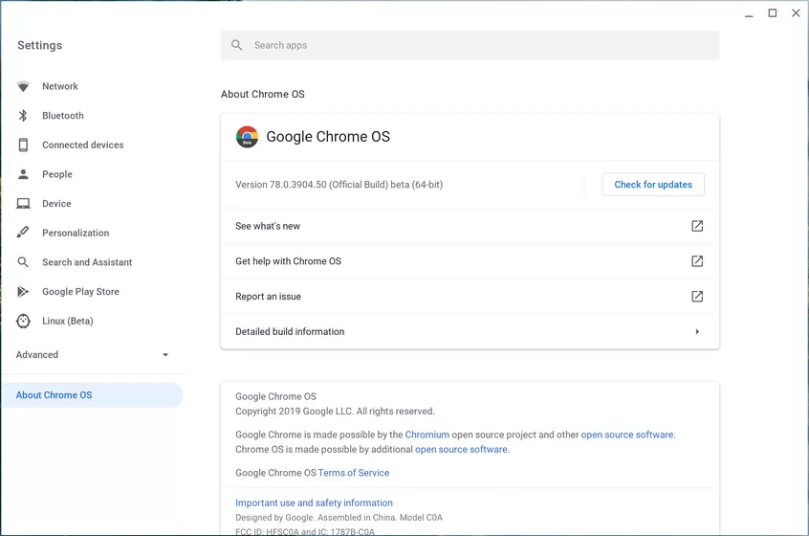809x536 pixels.
Task: Click the Linux (Beta) penguin icon
Action: point(23,322)
